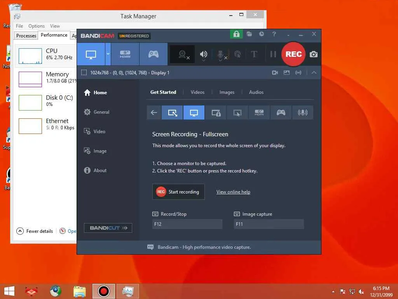Select Ethernet item in Task Manager

pyautogui.click(x=46, y=126)
